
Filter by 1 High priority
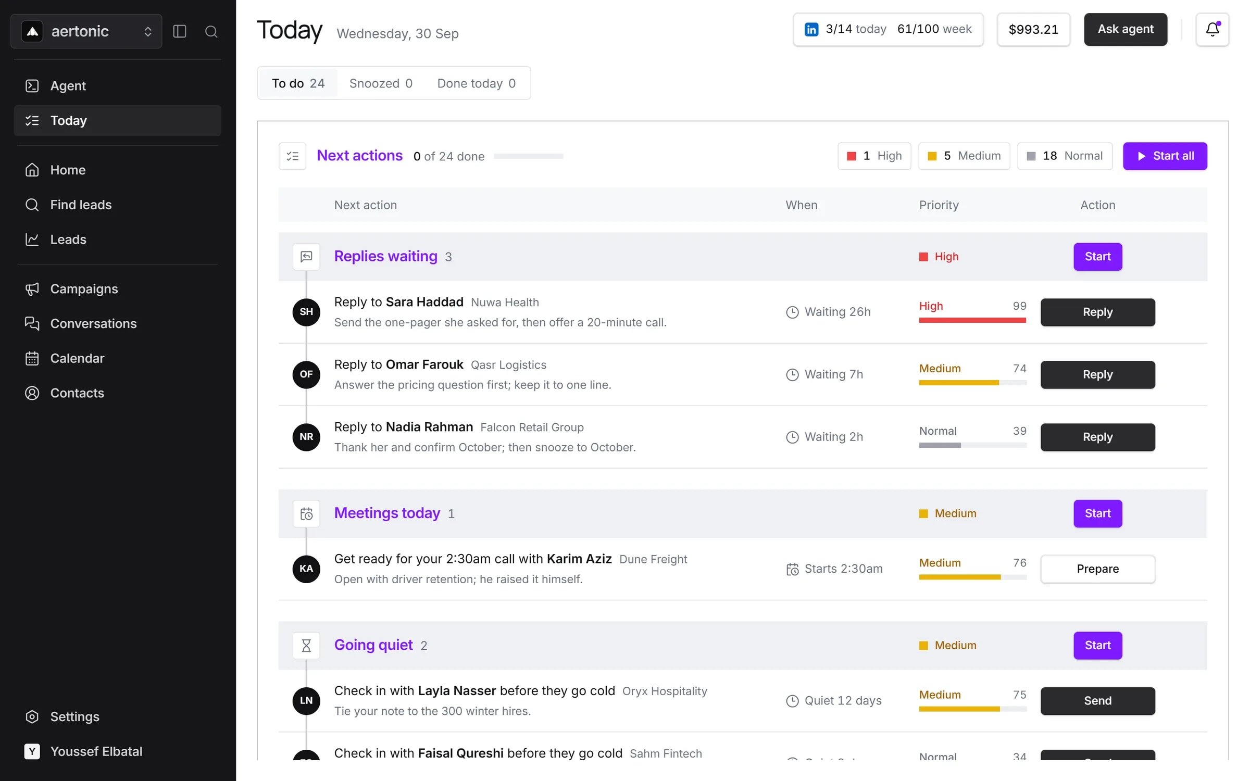click(x=874, y=156)
